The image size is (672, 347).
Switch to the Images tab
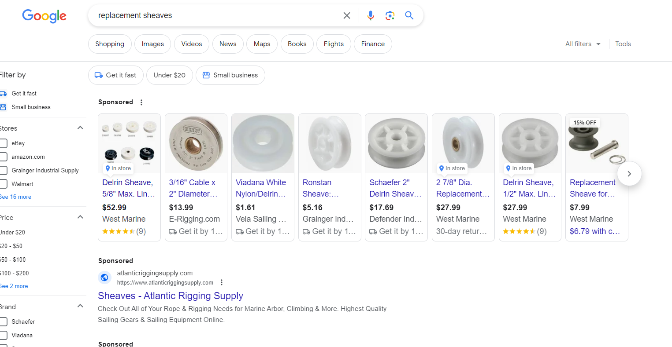coord(152,44)
